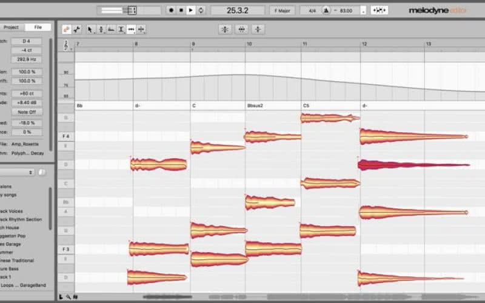
Task: Click the C5 chord label
Action: click(306, 105)
